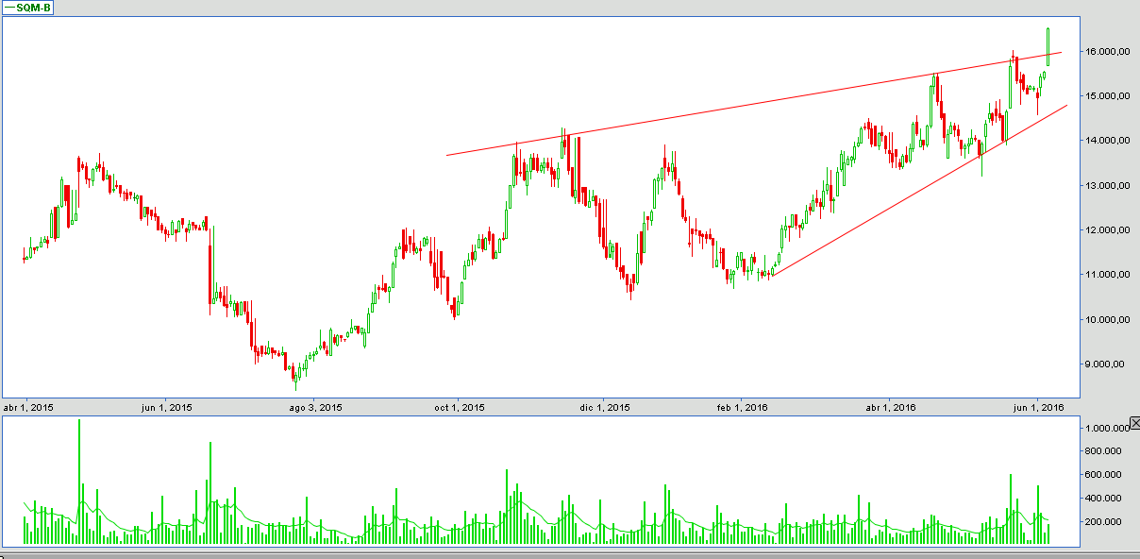Click the 13.000,00 price axis label

pyautogui.click(x=1108, y=186)
